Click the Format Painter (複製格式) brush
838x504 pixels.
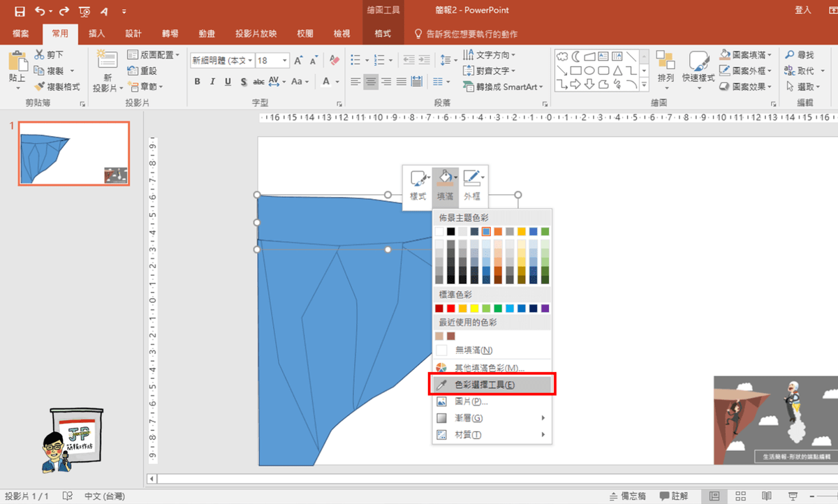[x=40, y=87]
